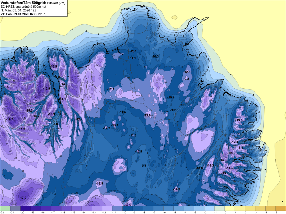The width and height of the screenshot is (286, 214).
Task: Select the -14.5 temperature label
Action: pyautogui.click(x=229, y=168)
